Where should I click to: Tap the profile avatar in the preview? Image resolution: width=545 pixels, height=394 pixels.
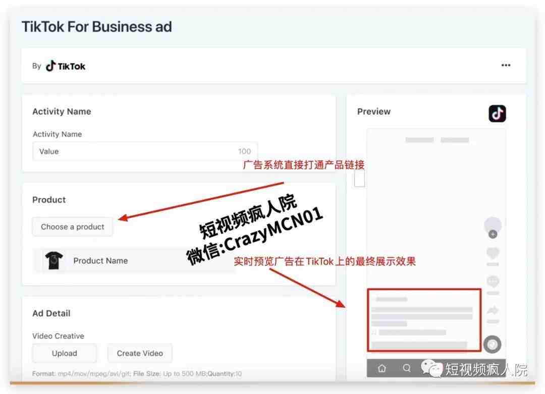[x=493, y=224]
